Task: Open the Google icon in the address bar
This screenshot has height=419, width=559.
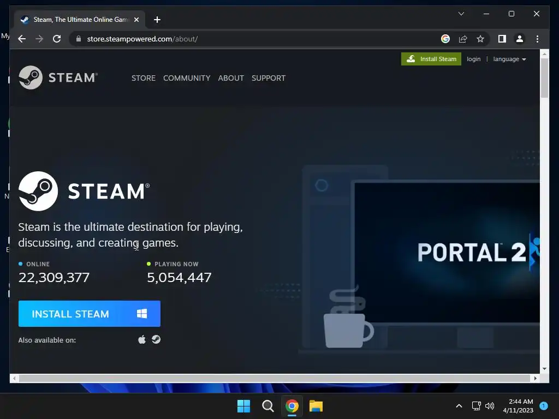Action: (x=445, y=39)
